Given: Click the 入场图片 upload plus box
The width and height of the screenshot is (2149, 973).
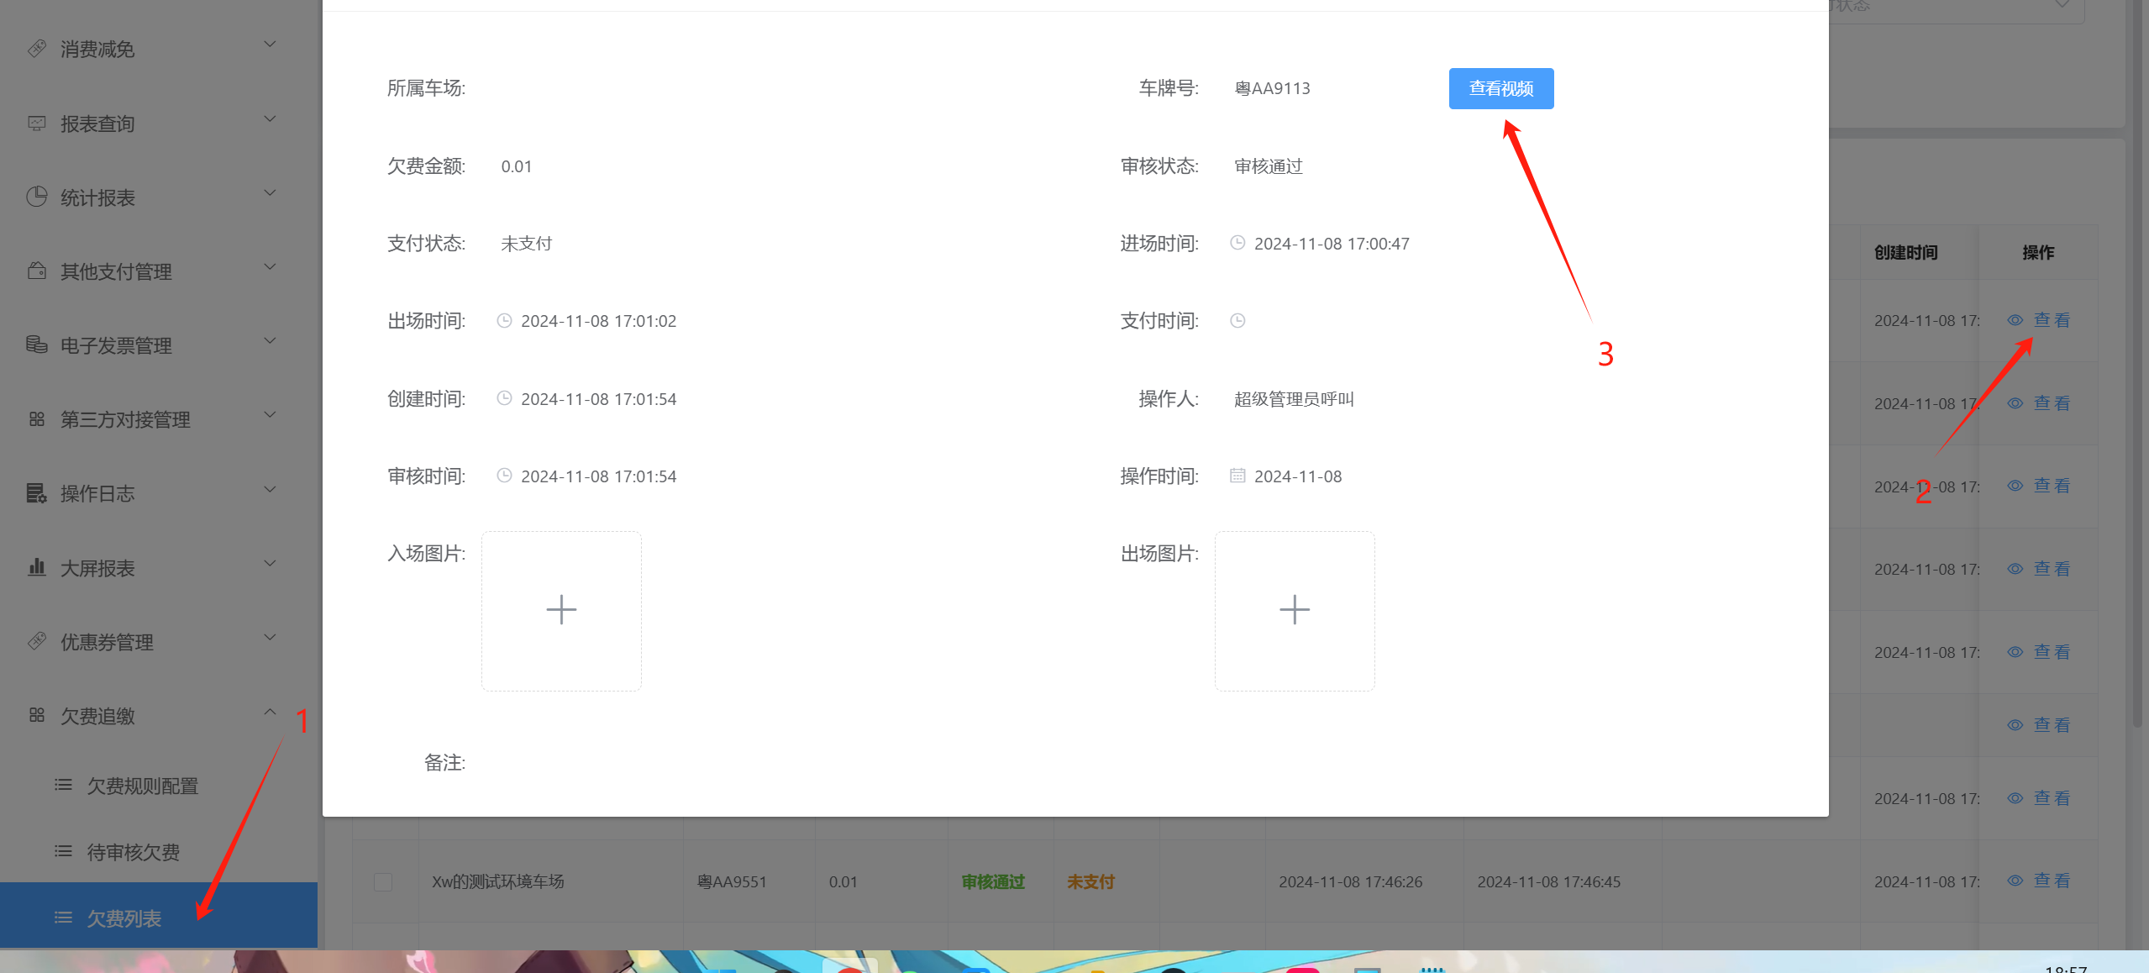Looking at the screenshot, I should point(561,611).
